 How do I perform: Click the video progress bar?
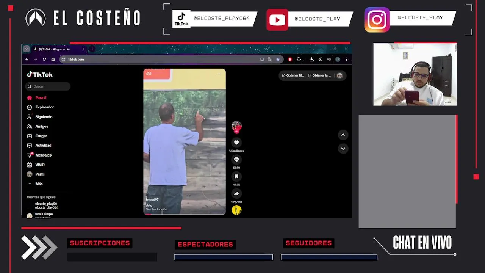185,214
